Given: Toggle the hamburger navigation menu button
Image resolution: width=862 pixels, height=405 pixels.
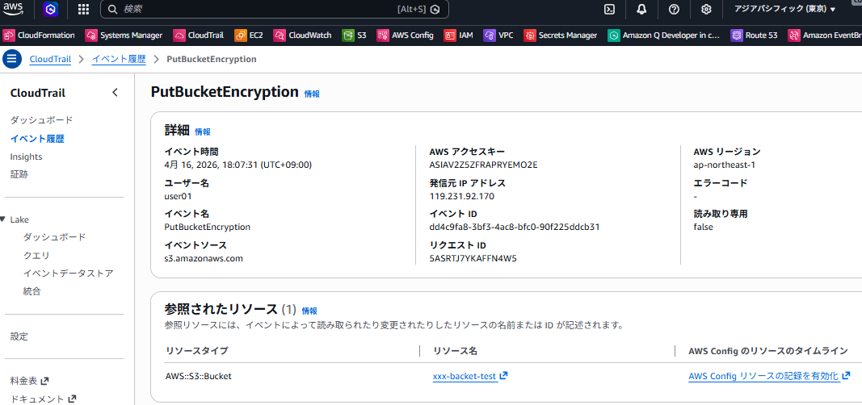Looking at the screenshot, I should [x=12, y=59].
